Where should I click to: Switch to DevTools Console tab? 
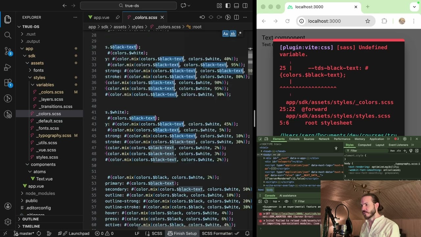[294, 139]
